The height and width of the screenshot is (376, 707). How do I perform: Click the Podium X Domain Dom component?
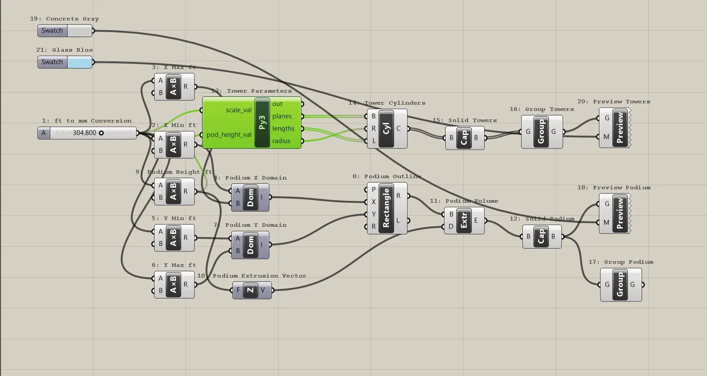click(x=250, y=197)
